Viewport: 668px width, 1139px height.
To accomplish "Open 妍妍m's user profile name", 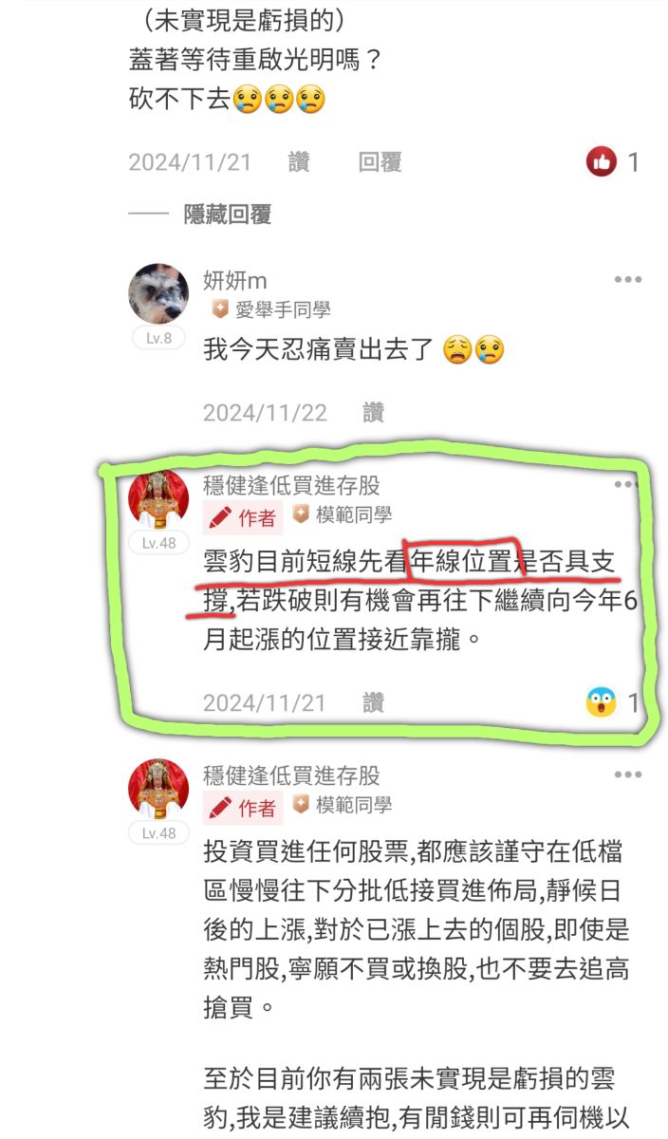I will tap(235, 280).
